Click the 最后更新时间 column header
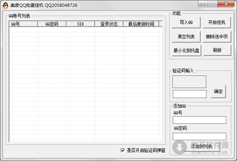Image resolution: width=237 pixels, height=161 pixels. click(141, 24)
